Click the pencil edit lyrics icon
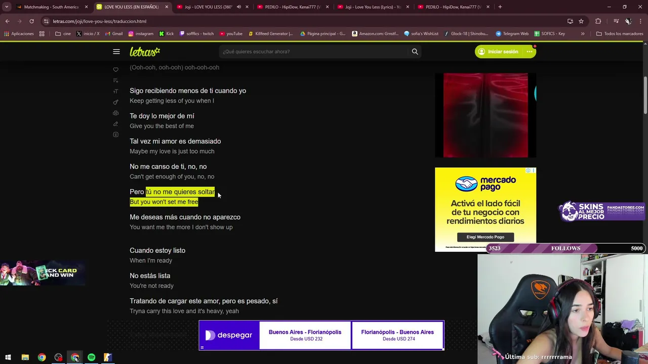The width and height of the screenshot is (648, 364). coord(115,124)
